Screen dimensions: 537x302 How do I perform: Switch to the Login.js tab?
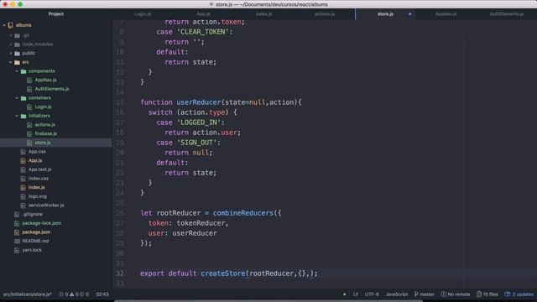point(143,14)
